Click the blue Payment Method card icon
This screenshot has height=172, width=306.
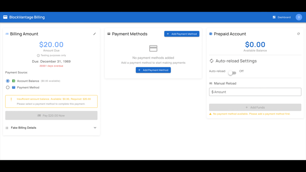tap(14, 87)
